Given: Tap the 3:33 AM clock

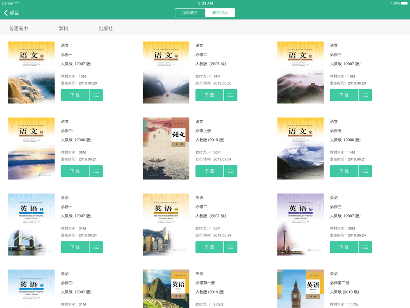Looking at the screenshot, I should tap(205, 3).
